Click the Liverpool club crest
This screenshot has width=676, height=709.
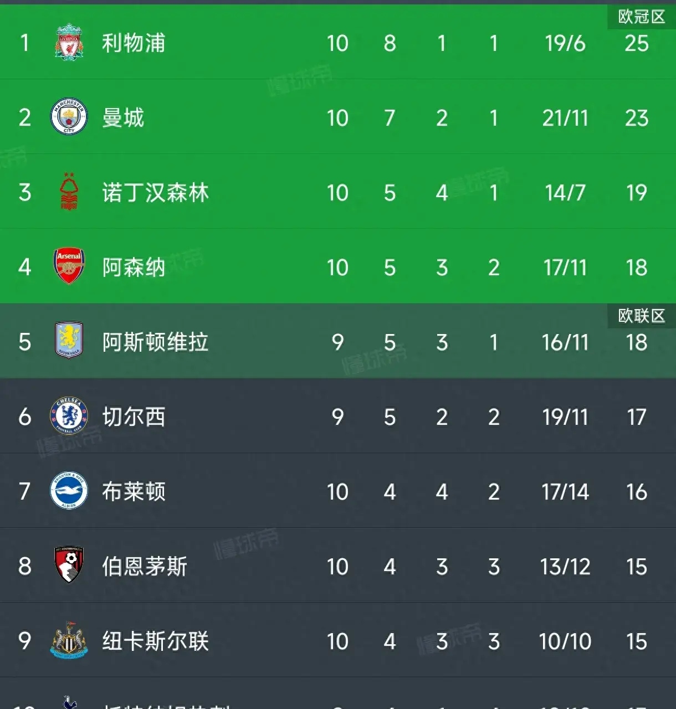69,43
